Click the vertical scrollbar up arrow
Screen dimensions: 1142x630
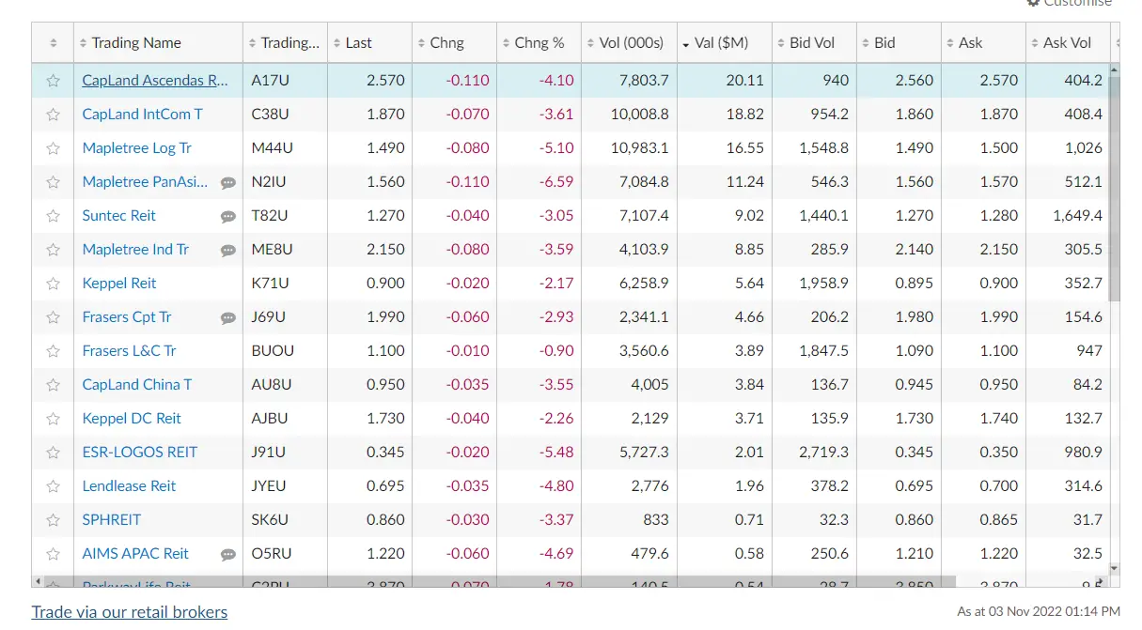1115,69
